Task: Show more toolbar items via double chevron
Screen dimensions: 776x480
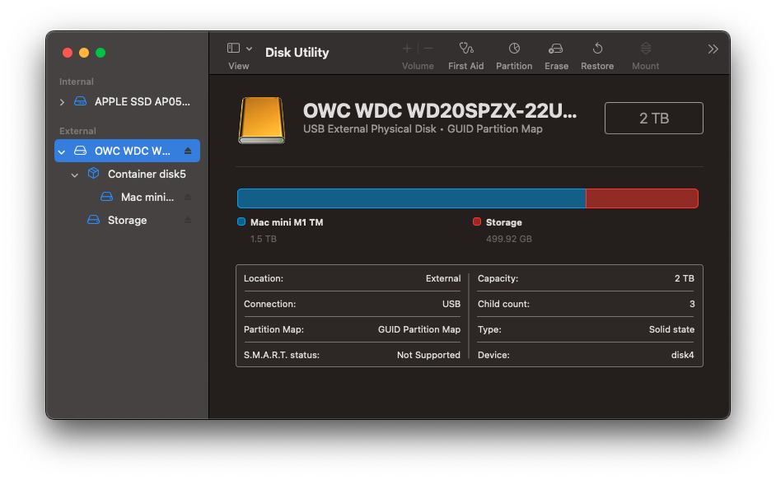Action: click(x=713, y=49)
